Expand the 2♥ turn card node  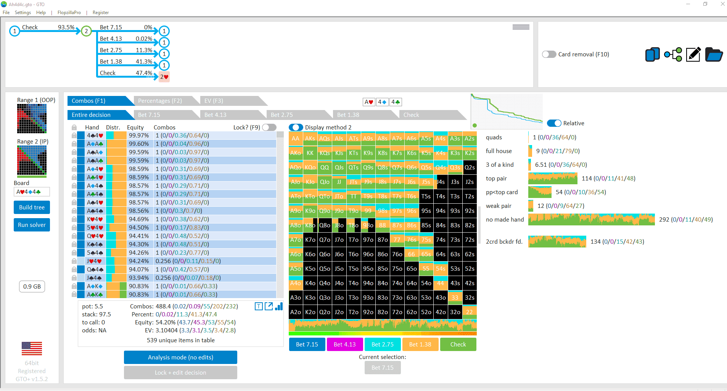click(x=164, y=77)
